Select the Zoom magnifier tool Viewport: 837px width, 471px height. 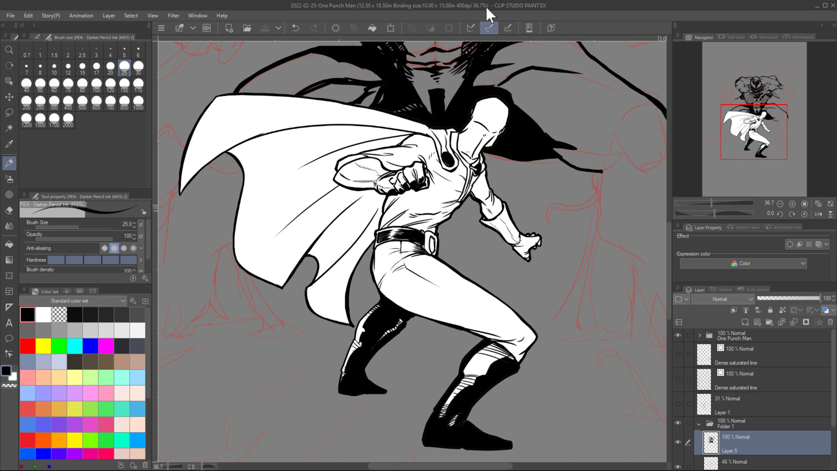(9, 50)
